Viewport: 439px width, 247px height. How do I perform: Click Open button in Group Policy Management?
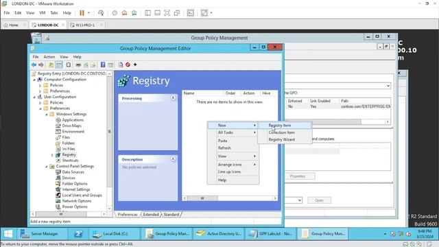click(319, 200)
